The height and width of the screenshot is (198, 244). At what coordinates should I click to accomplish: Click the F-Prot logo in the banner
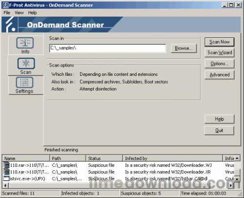pos(10,24)
